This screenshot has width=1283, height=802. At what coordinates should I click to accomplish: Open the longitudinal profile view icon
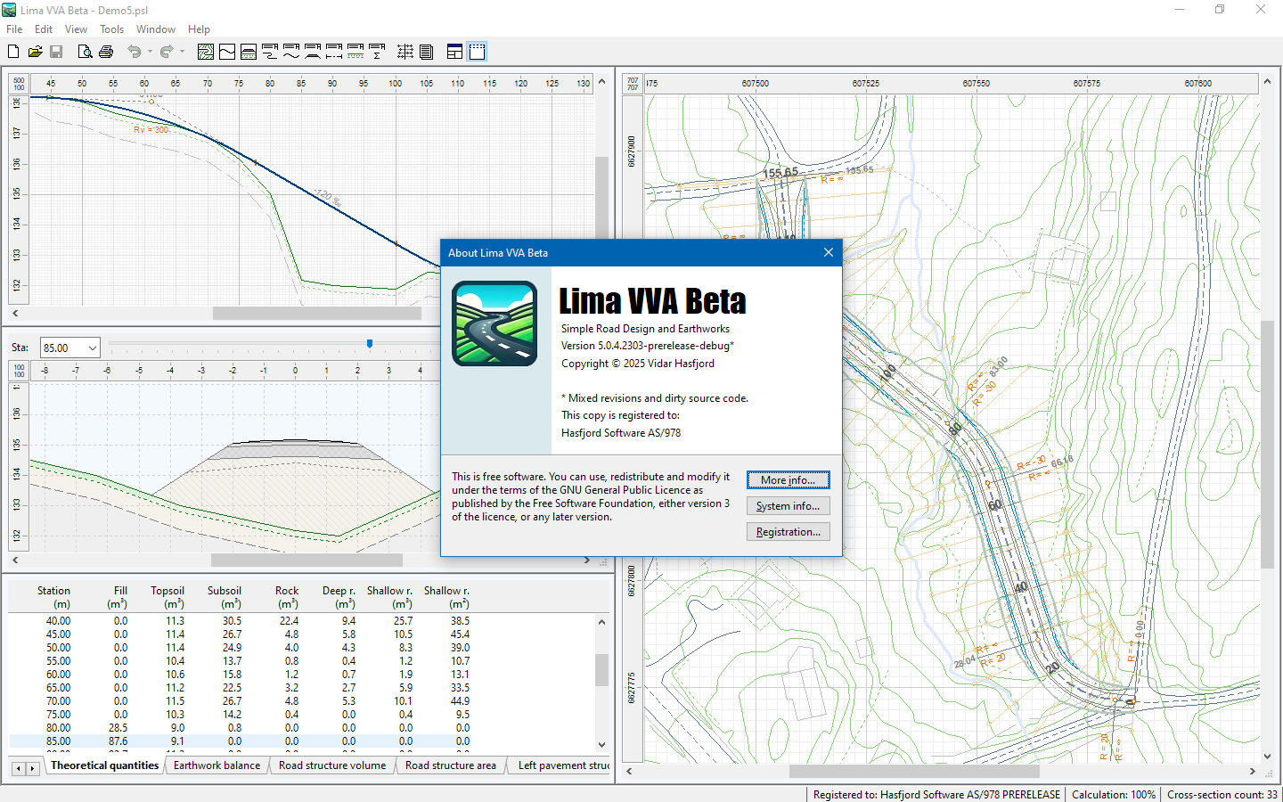227,52
